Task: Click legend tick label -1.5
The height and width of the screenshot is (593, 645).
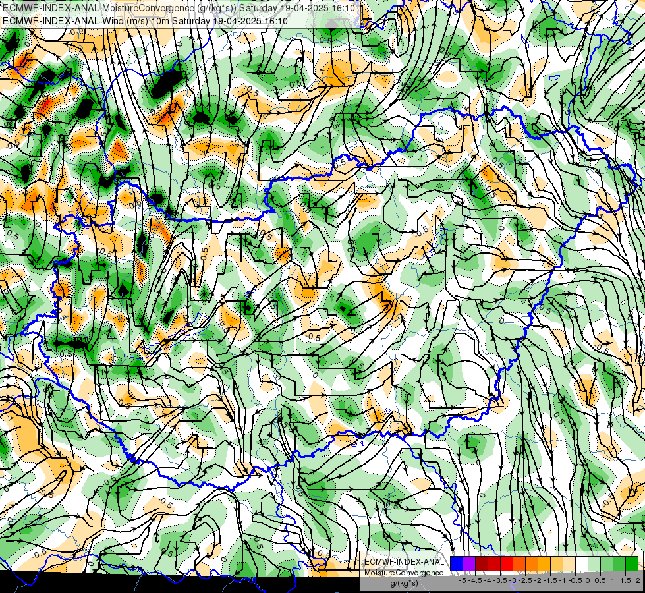Action: 550,580
